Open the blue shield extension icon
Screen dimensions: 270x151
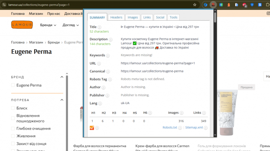click(x=252, y=5)
